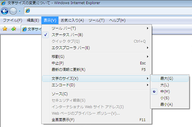Click the address bar input field
This screenshot has width=192, height=127.
[x=108, y=11]
